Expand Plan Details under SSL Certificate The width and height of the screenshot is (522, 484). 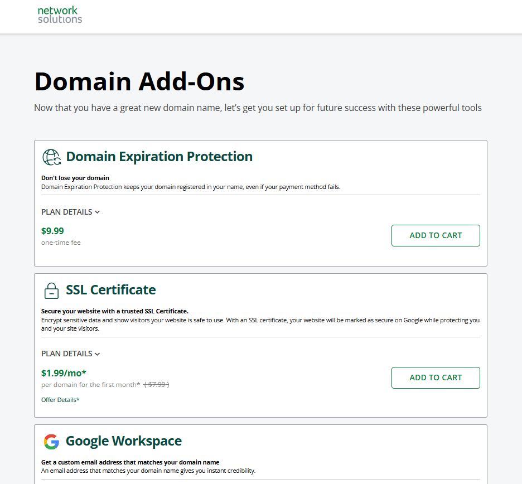pyautogui.click(x=71, y=354)
